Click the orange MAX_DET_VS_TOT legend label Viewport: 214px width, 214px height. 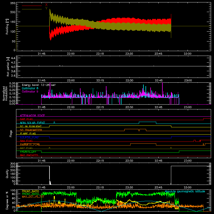pyautogui.click(x=33, y=197)
